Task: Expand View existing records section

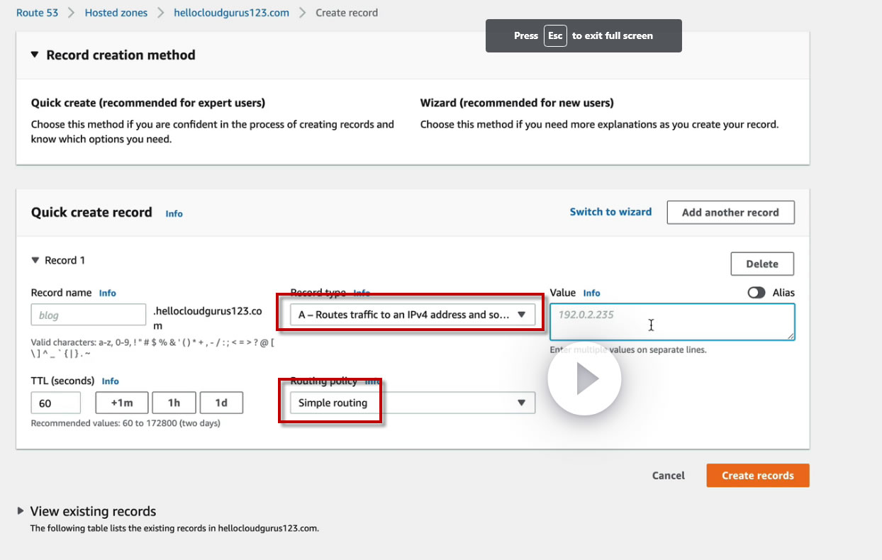Action: [x=21, y=511]
